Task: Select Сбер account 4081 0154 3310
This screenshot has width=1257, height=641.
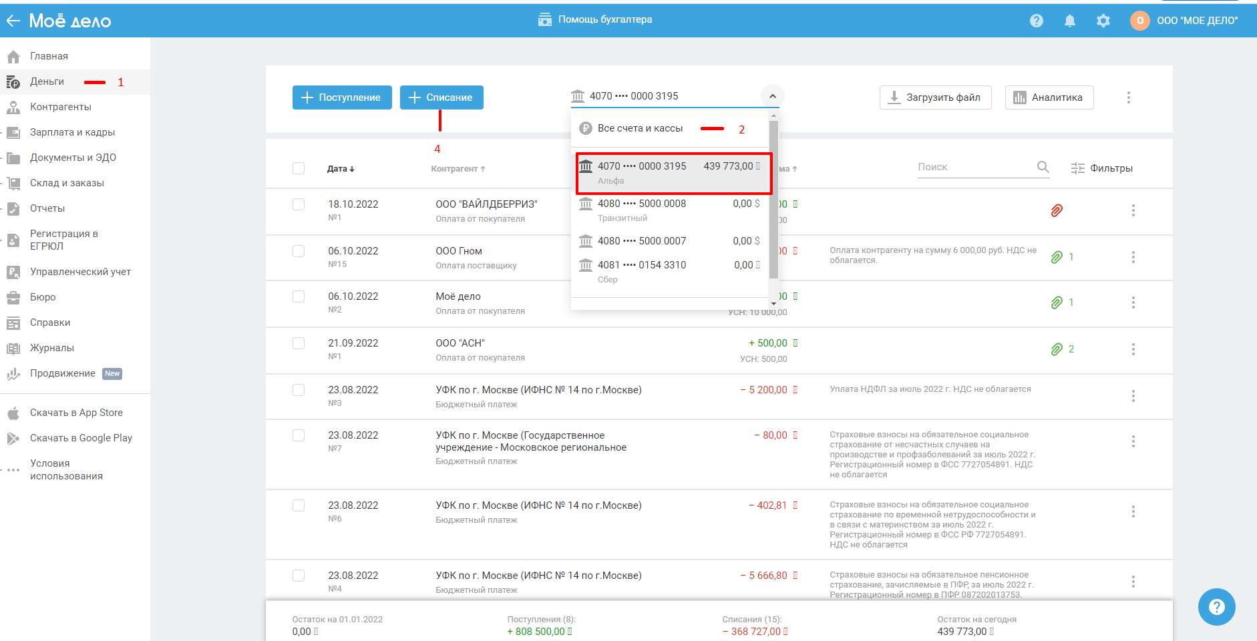Action: 670,272
